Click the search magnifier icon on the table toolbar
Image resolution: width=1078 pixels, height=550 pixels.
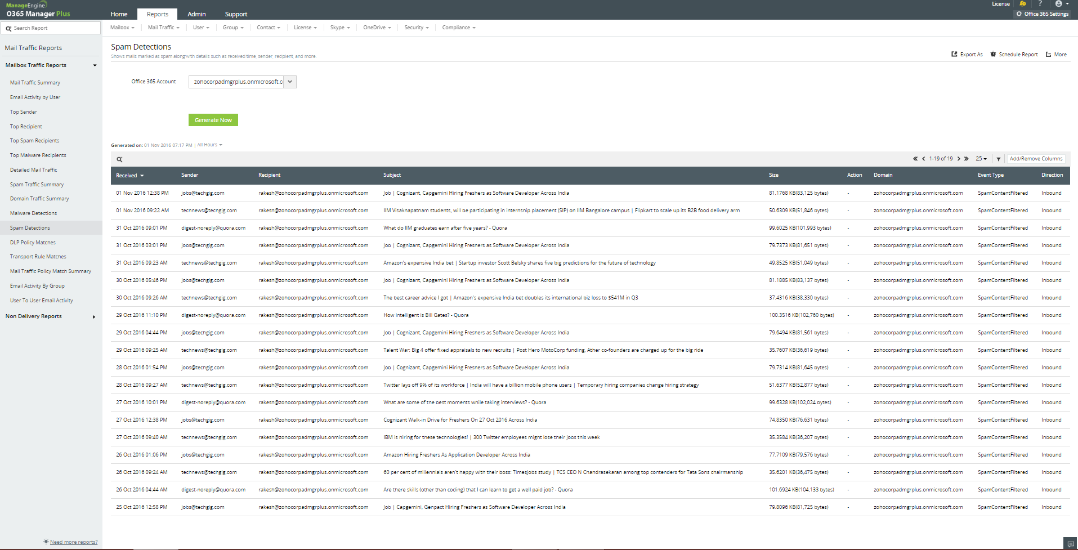point(119,159)
